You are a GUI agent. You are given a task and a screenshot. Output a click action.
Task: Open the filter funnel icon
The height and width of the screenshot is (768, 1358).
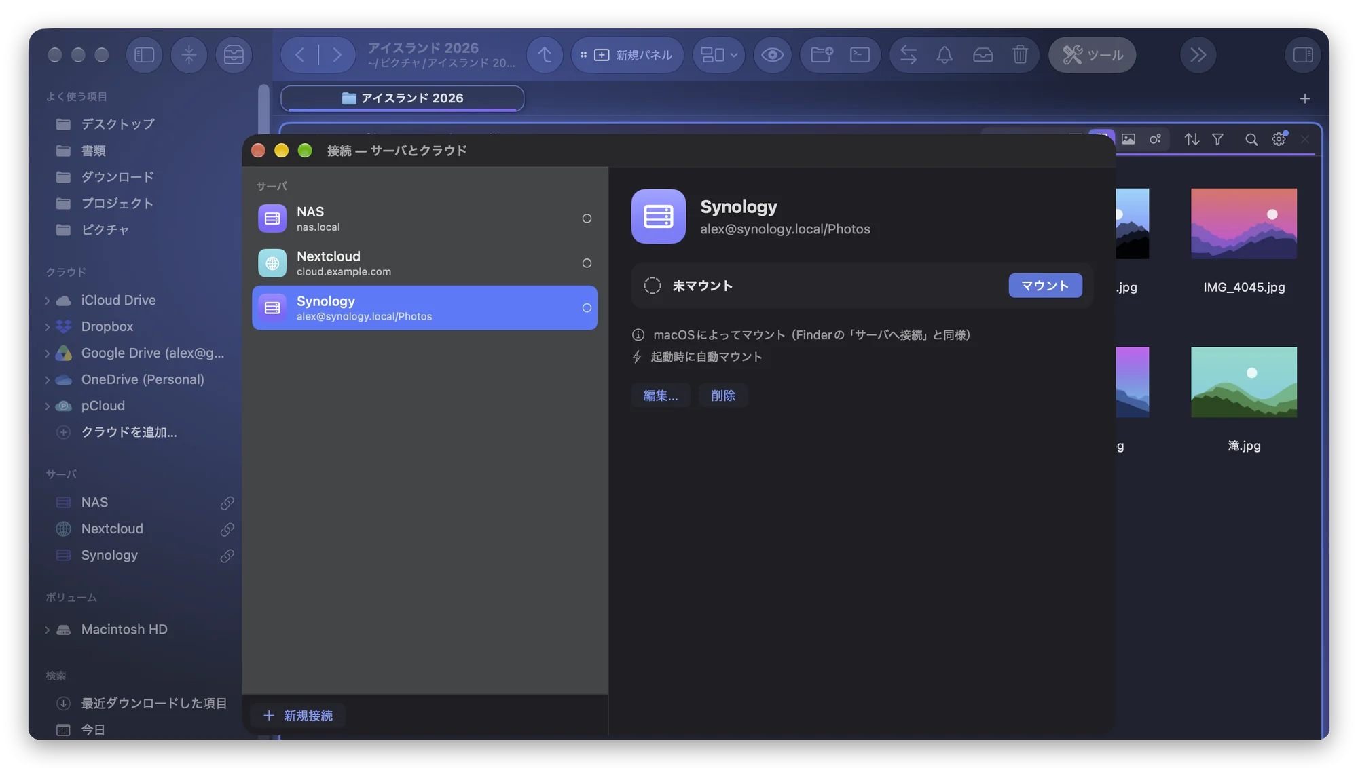point(1217,139)
